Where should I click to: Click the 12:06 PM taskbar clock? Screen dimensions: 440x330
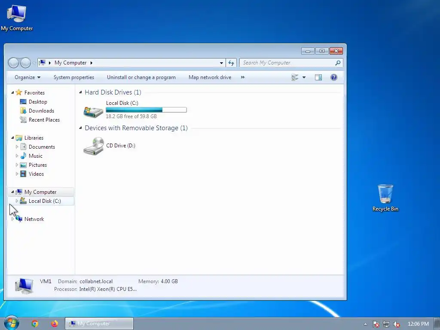(x=418, y=324)
